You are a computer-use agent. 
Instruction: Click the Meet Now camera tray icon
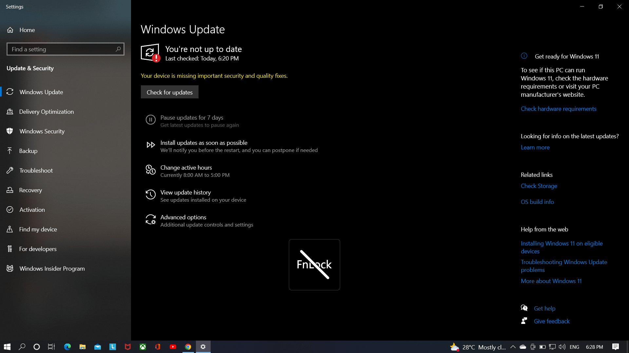tap(533, 347)
